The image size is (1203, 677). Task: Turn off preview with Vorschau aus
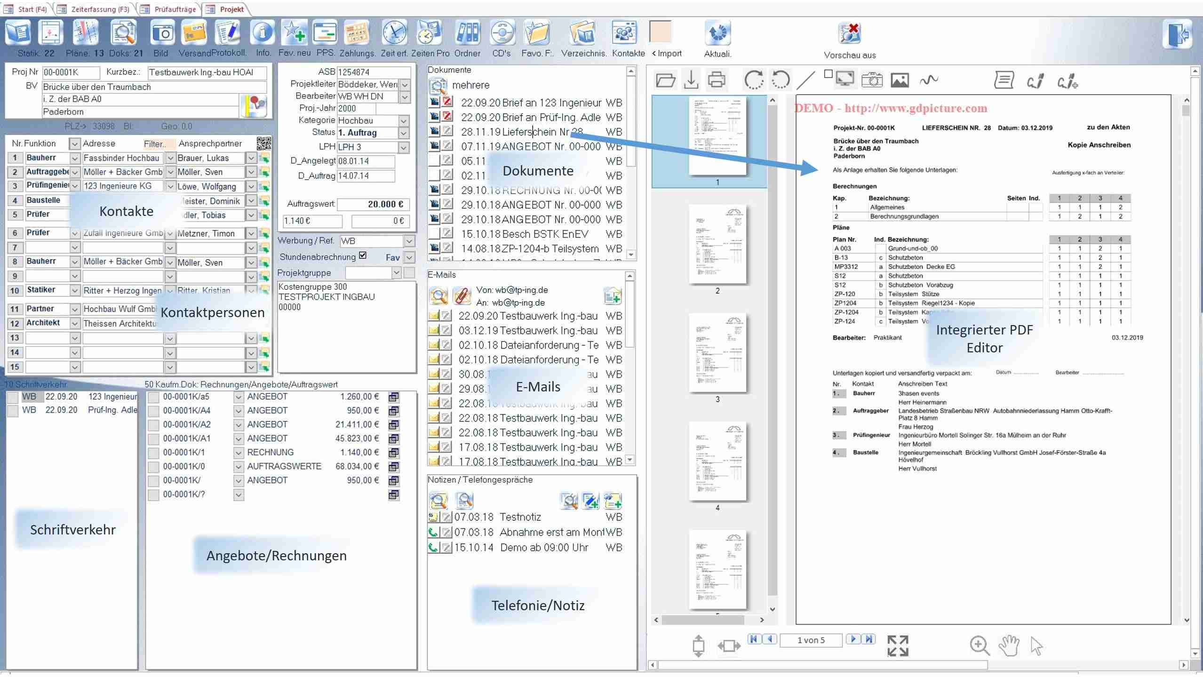click(x=850, y=34)
